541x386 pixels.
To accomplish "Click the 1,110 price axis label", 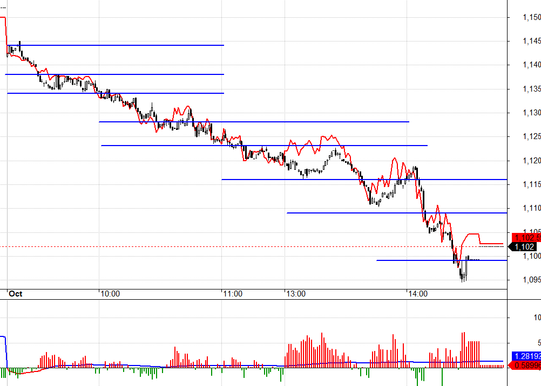I will coord(531,208).
